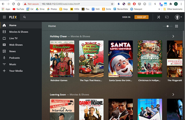Click the SIGN UP button

(x=141, y=17)
